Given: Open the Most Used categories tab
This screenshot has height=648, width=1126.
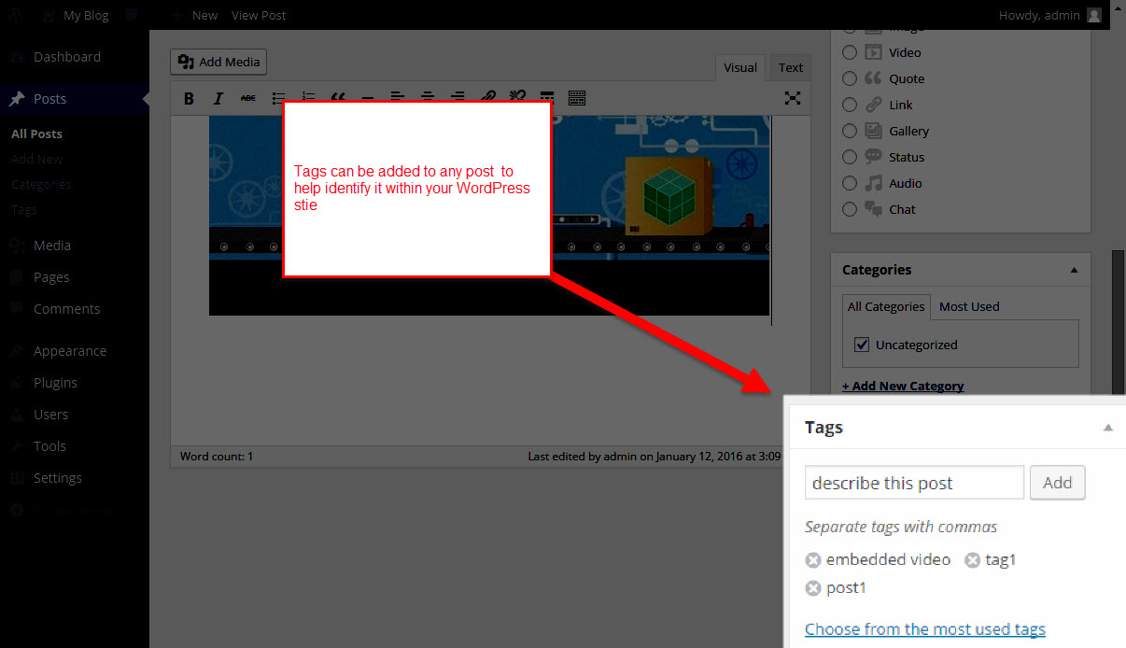Looking at the screenshot, I should [969, 306].
